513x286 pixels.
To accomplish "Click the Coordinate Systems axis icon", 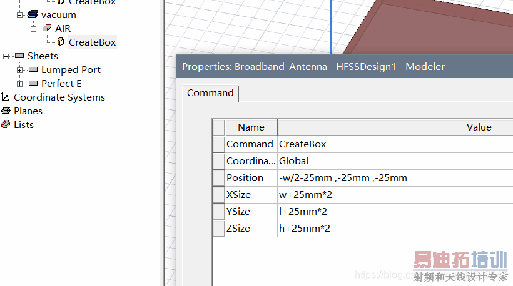I will click(5, 97).
